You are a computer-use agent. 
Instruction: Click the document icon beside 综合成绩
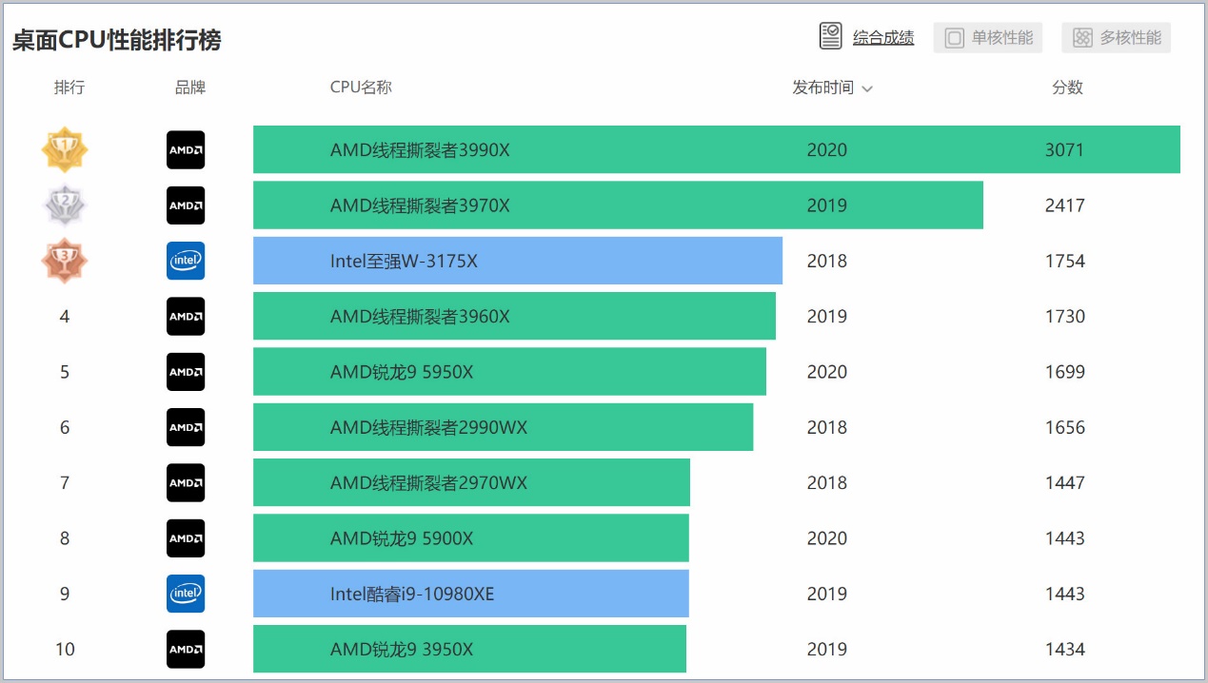click(829, 35)
